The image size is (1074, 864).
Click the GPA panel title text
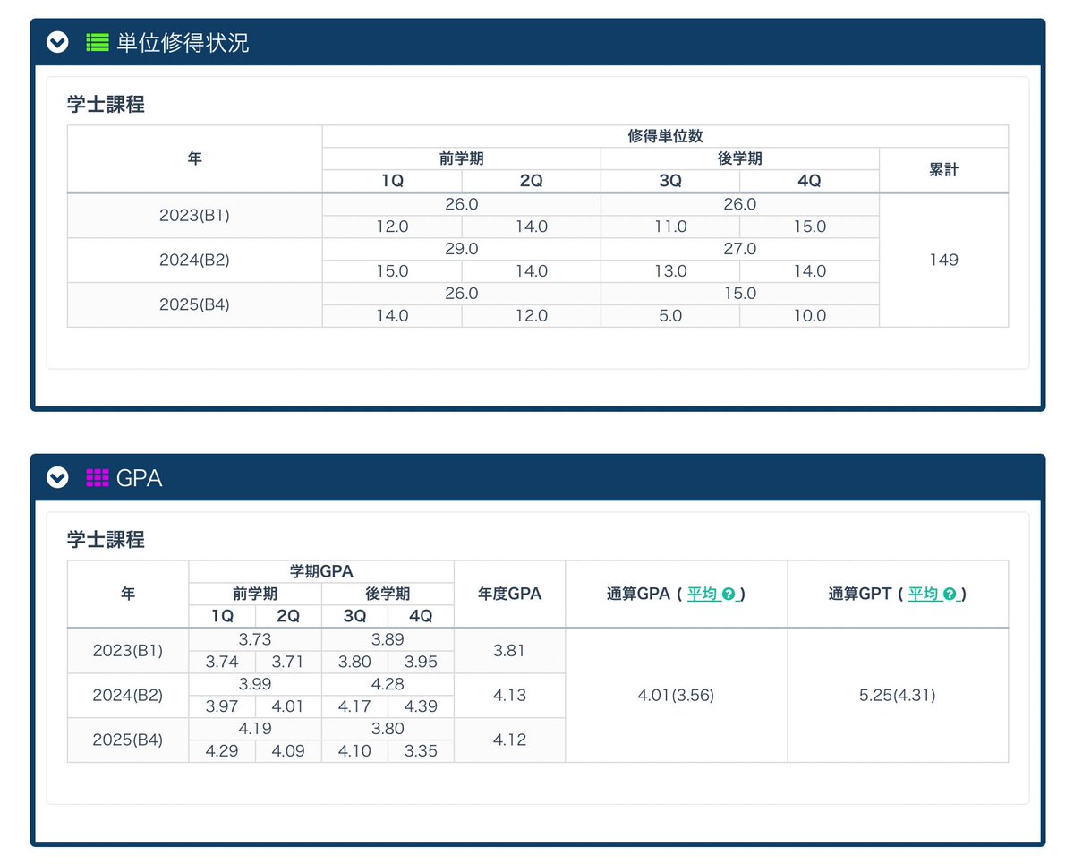(x=139, y=478)
